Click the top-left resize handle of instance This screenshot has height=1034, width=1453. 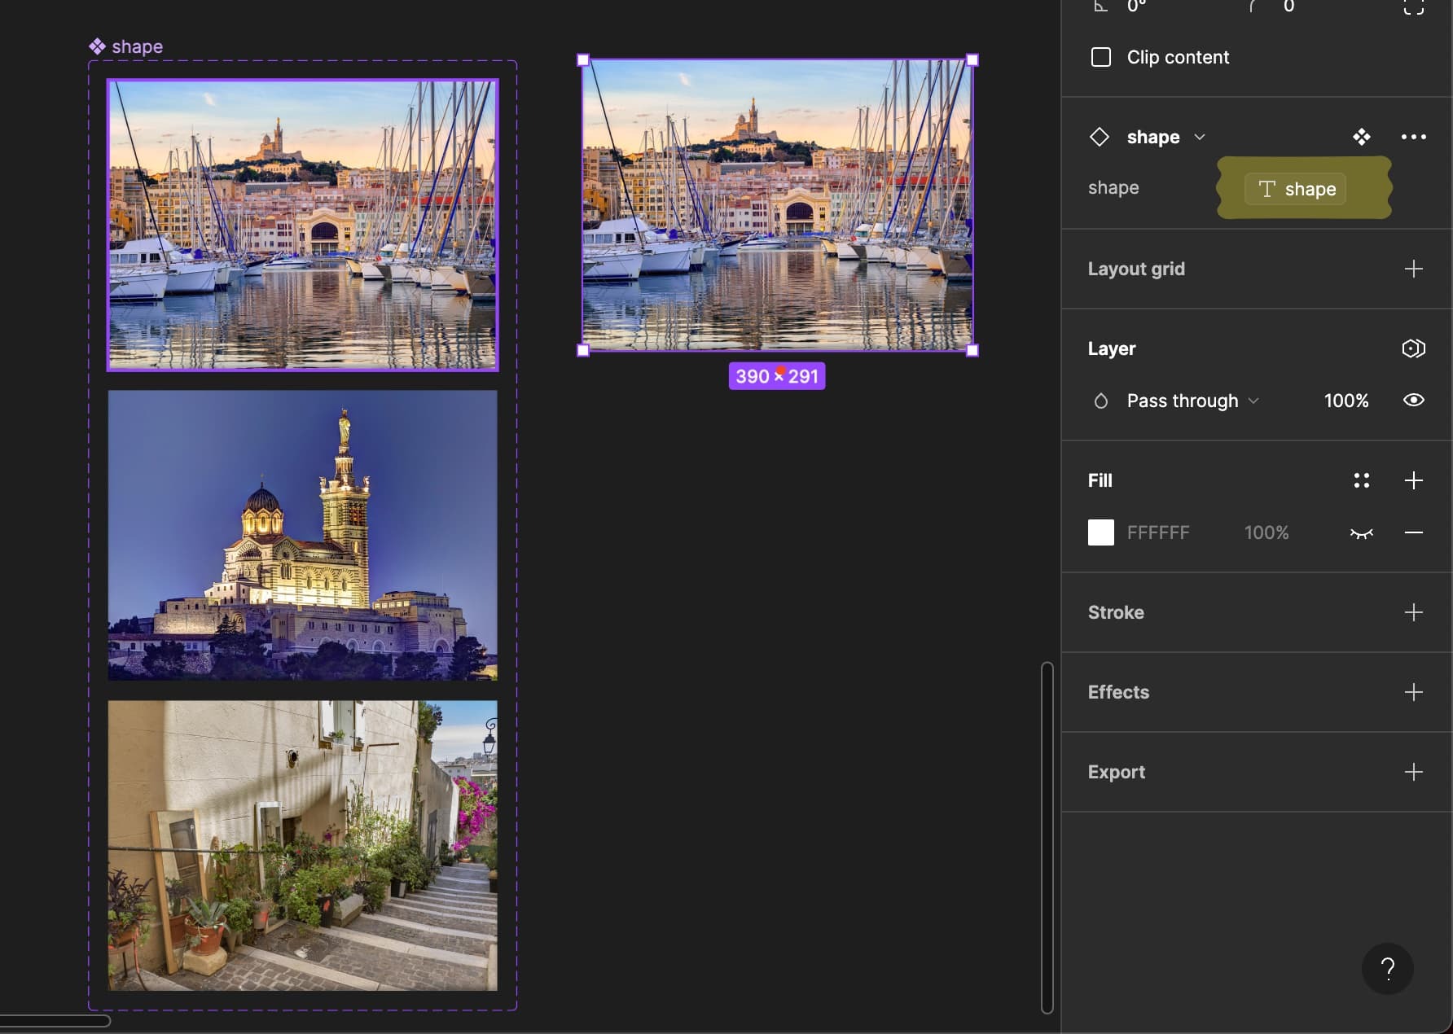coord(583,59)
